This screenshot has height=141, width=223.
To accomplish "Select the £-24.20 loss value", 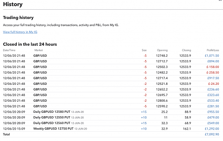I will 213,84.
